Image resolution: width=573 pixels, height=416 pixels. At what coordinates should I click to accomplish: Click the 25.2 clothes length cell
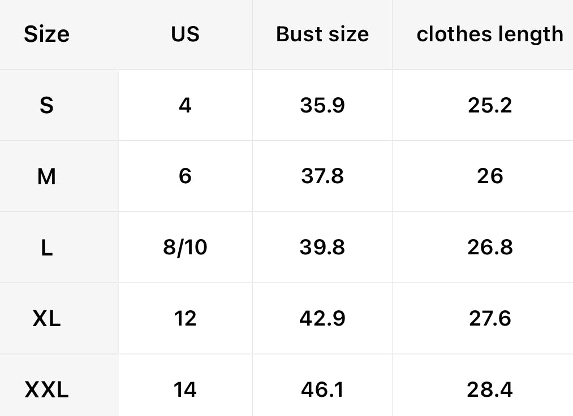(490, 106)
